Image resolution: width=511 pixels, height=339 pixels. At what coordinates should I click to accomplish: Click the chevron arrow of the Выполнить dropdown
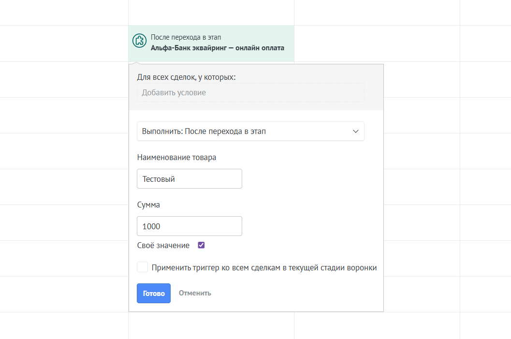coord(355,132)
